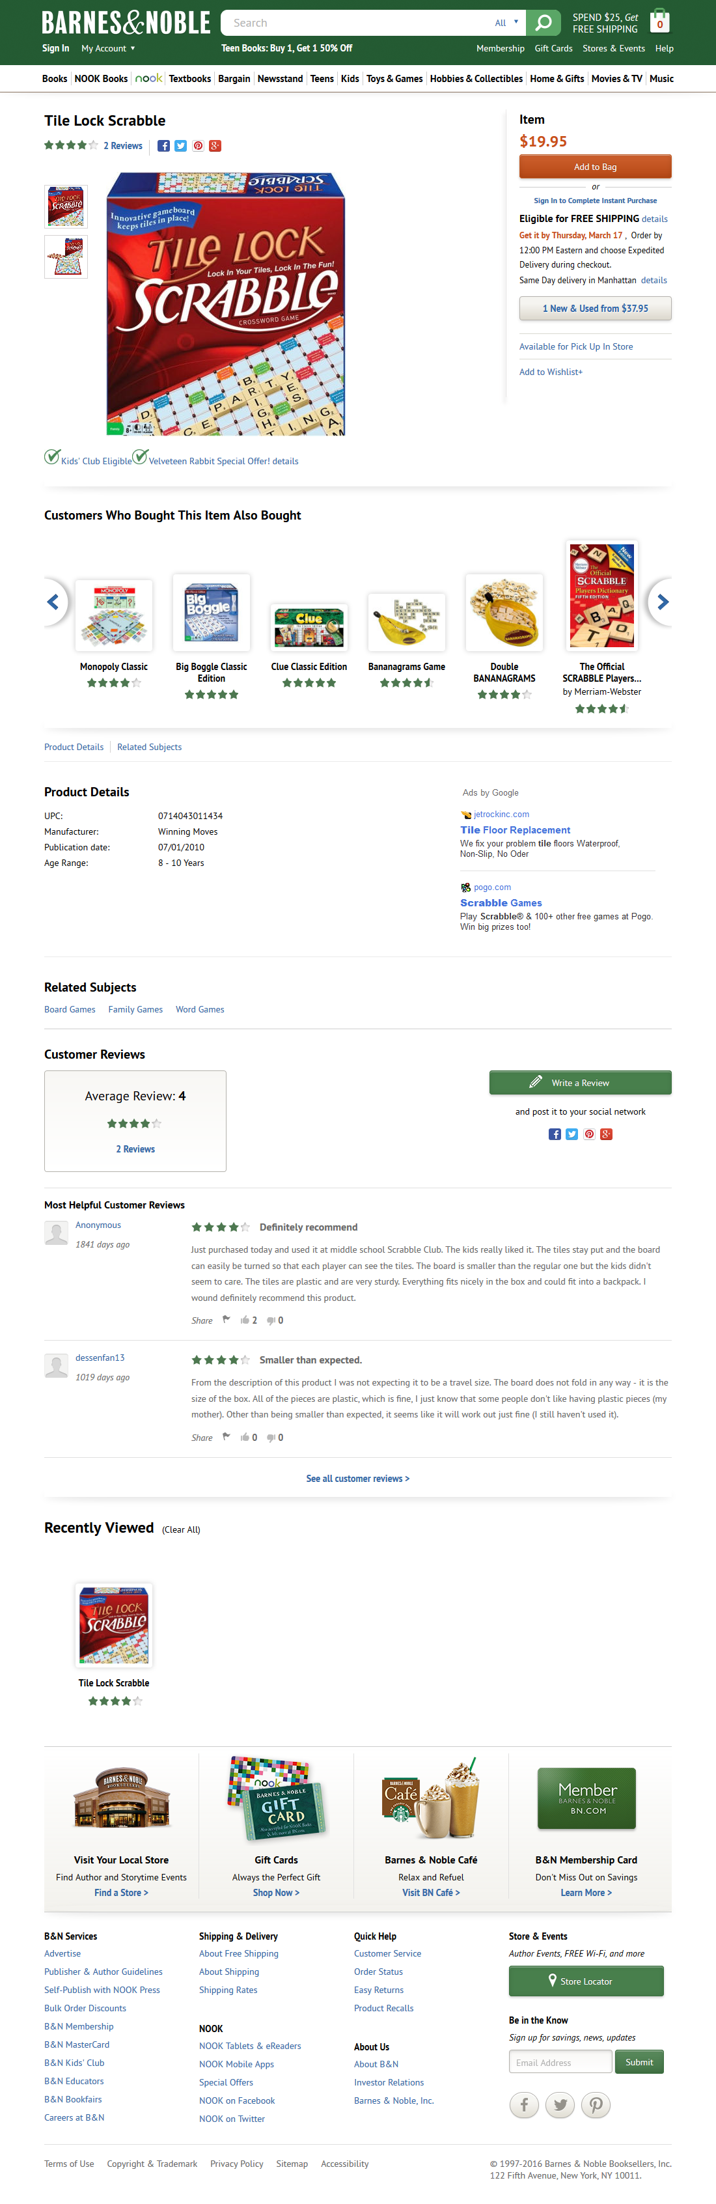716x2204 pixels.
Task: Open footer Twitter round icon
Action: tap(559, 2105)
